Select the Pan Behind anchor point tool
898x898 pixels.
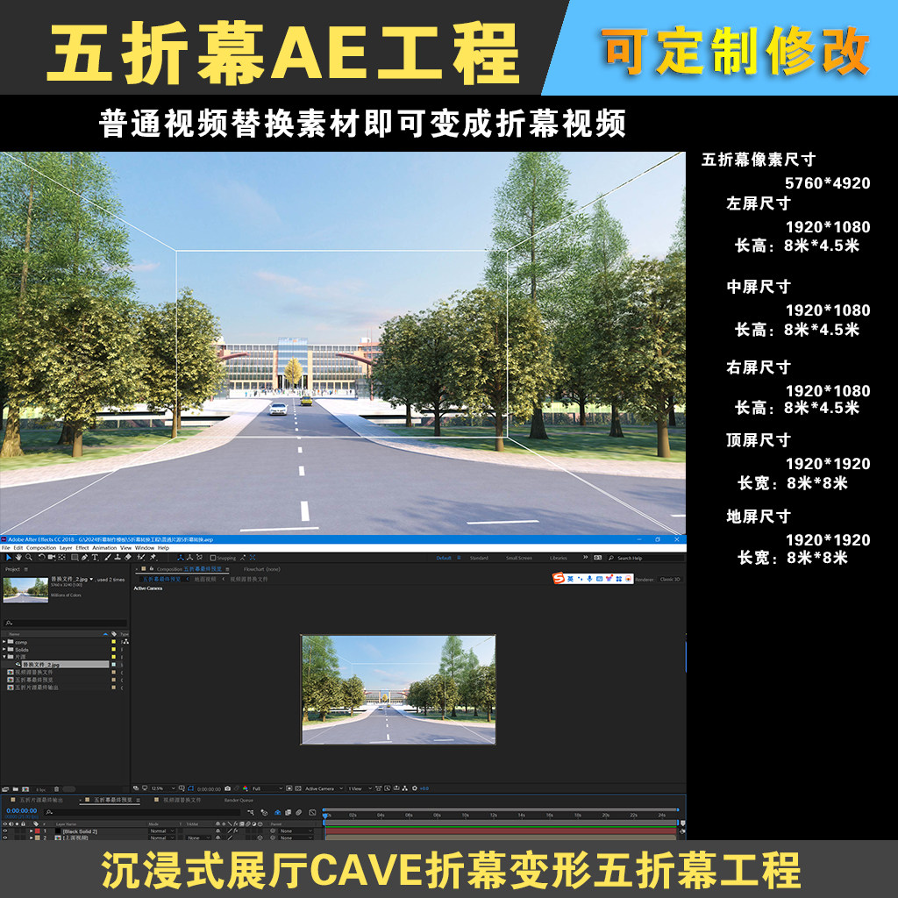pyautogui.click(x=62, y=557)
